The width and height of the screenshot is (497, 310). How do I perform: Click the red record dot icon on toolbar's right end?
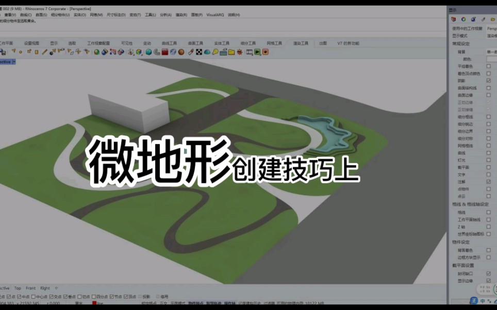tap(266, 53)
